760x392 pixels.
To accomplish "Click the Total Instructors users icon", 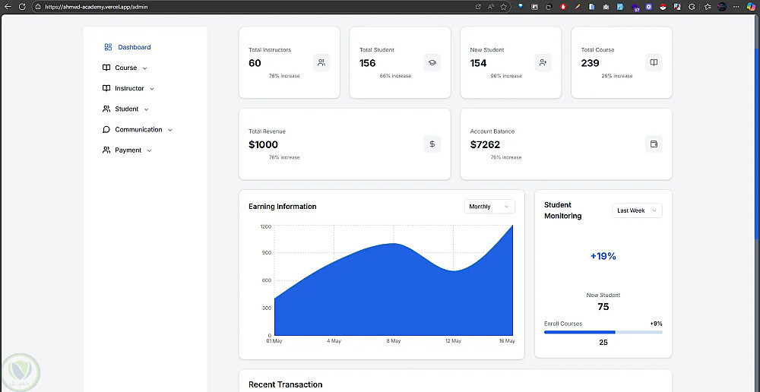I will (x=321, y=62).
